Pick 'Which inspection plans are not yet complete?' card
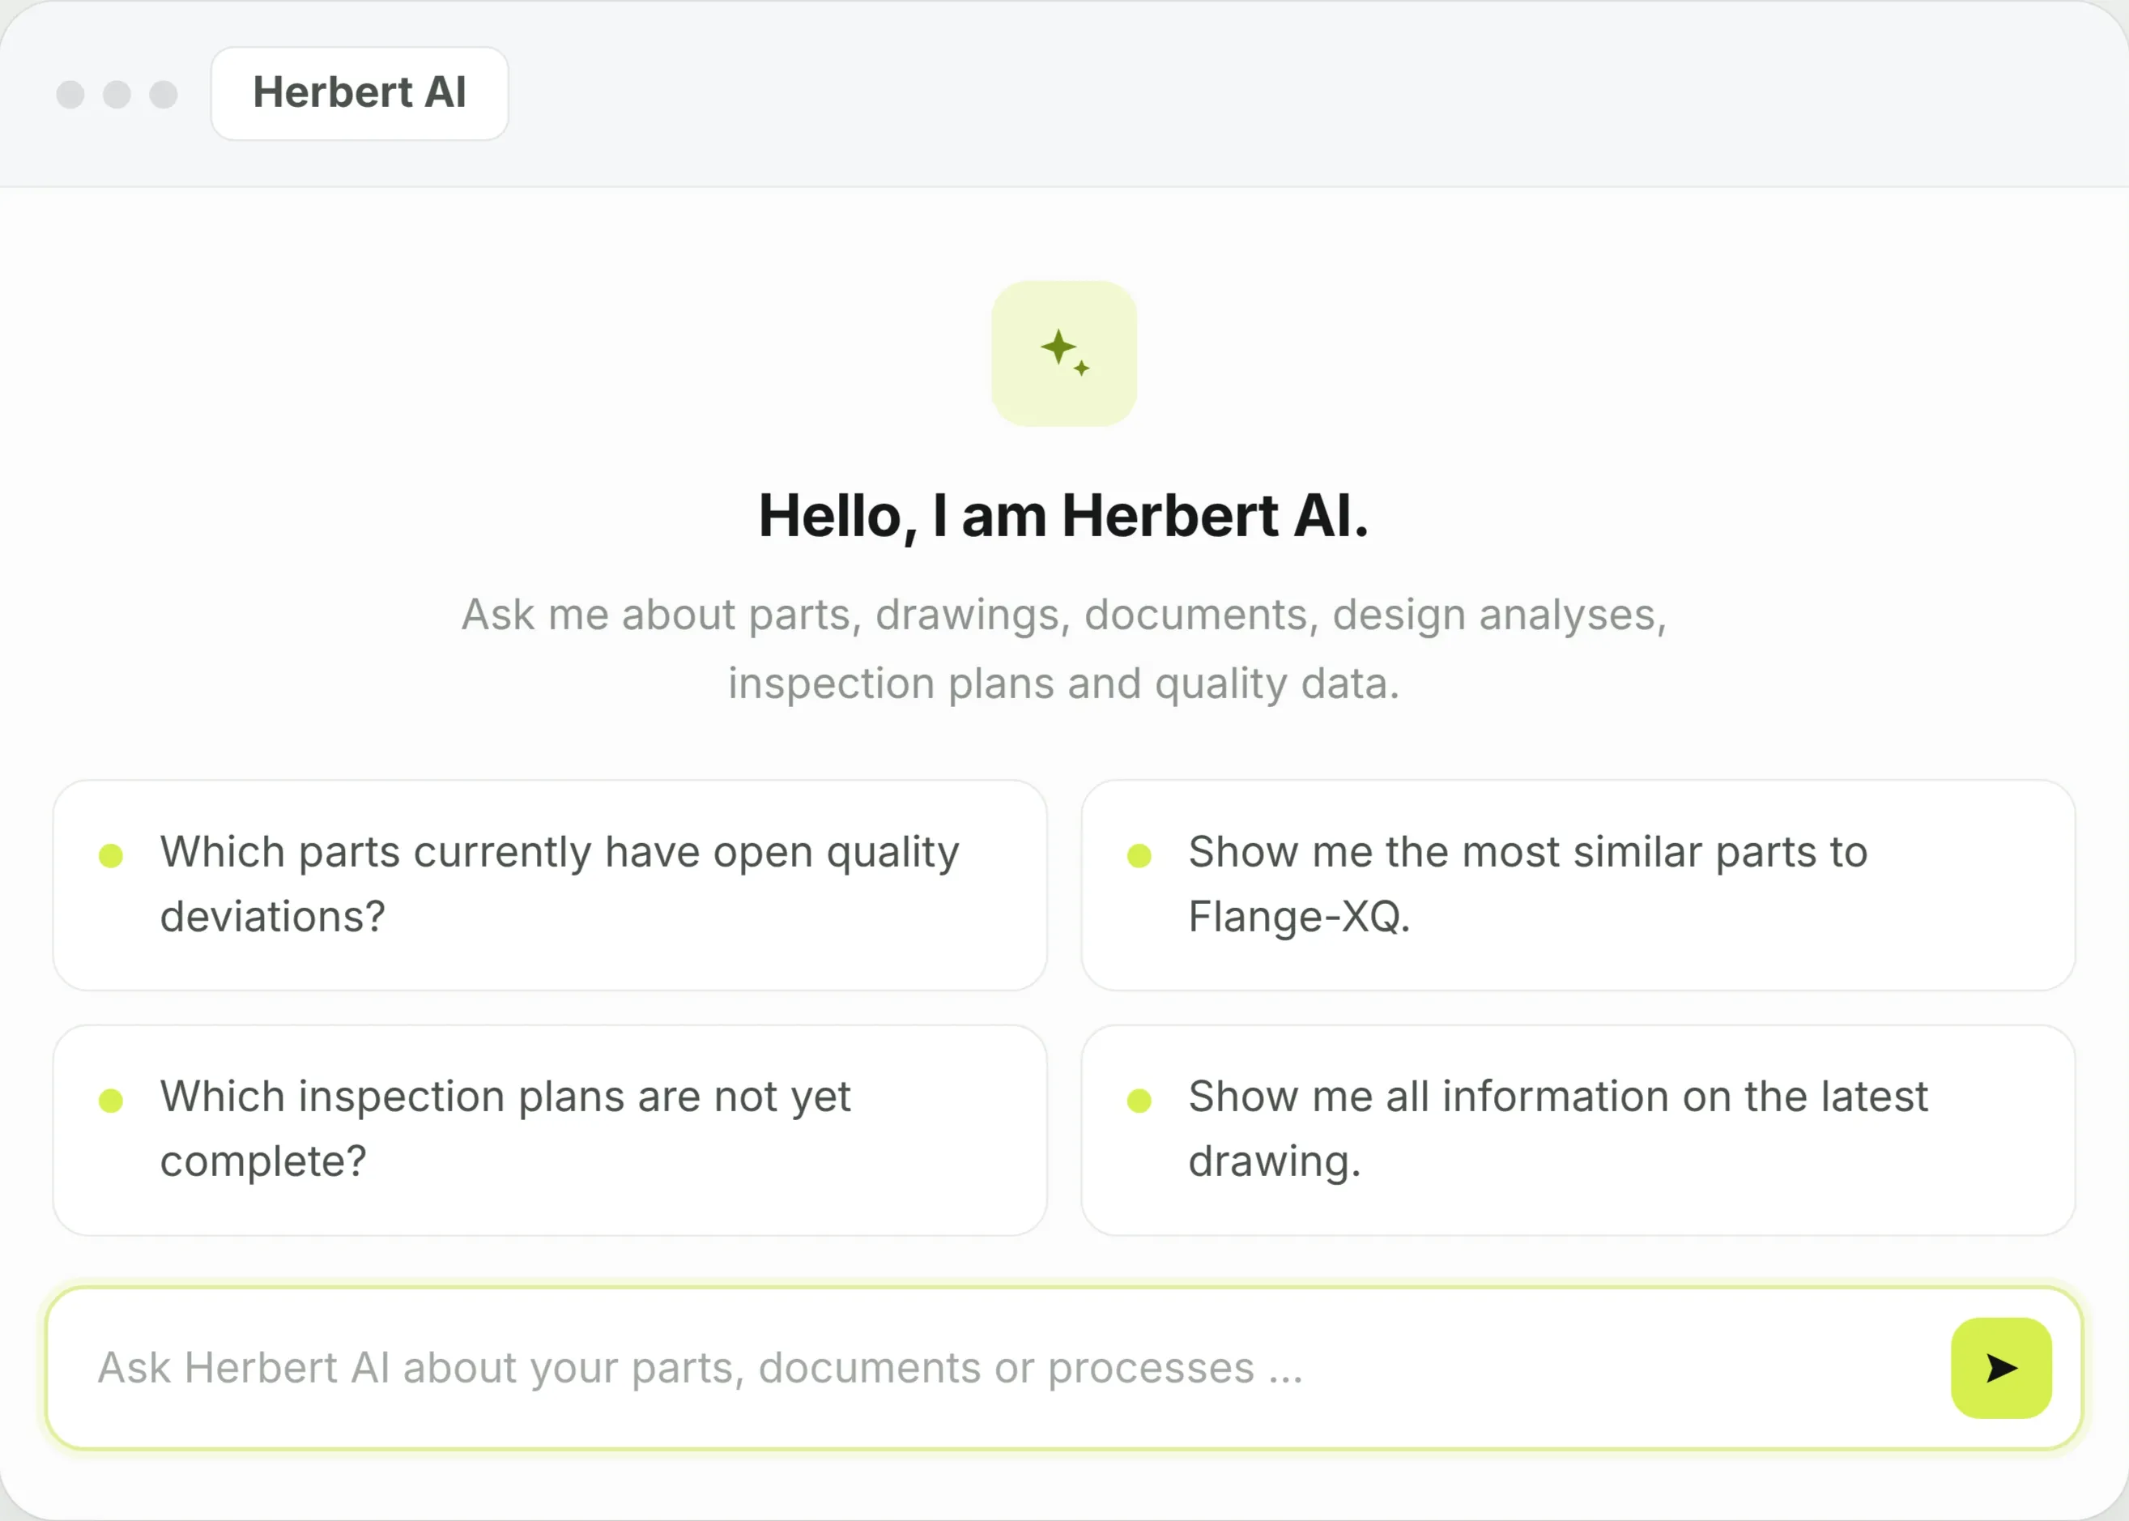The width and height of the screenshot is (2129, 1521). click(550, 1130)
